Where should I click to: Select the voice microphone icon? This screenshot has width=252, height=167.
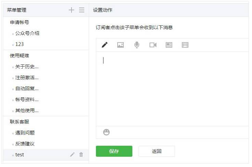(x=137, y=45)
